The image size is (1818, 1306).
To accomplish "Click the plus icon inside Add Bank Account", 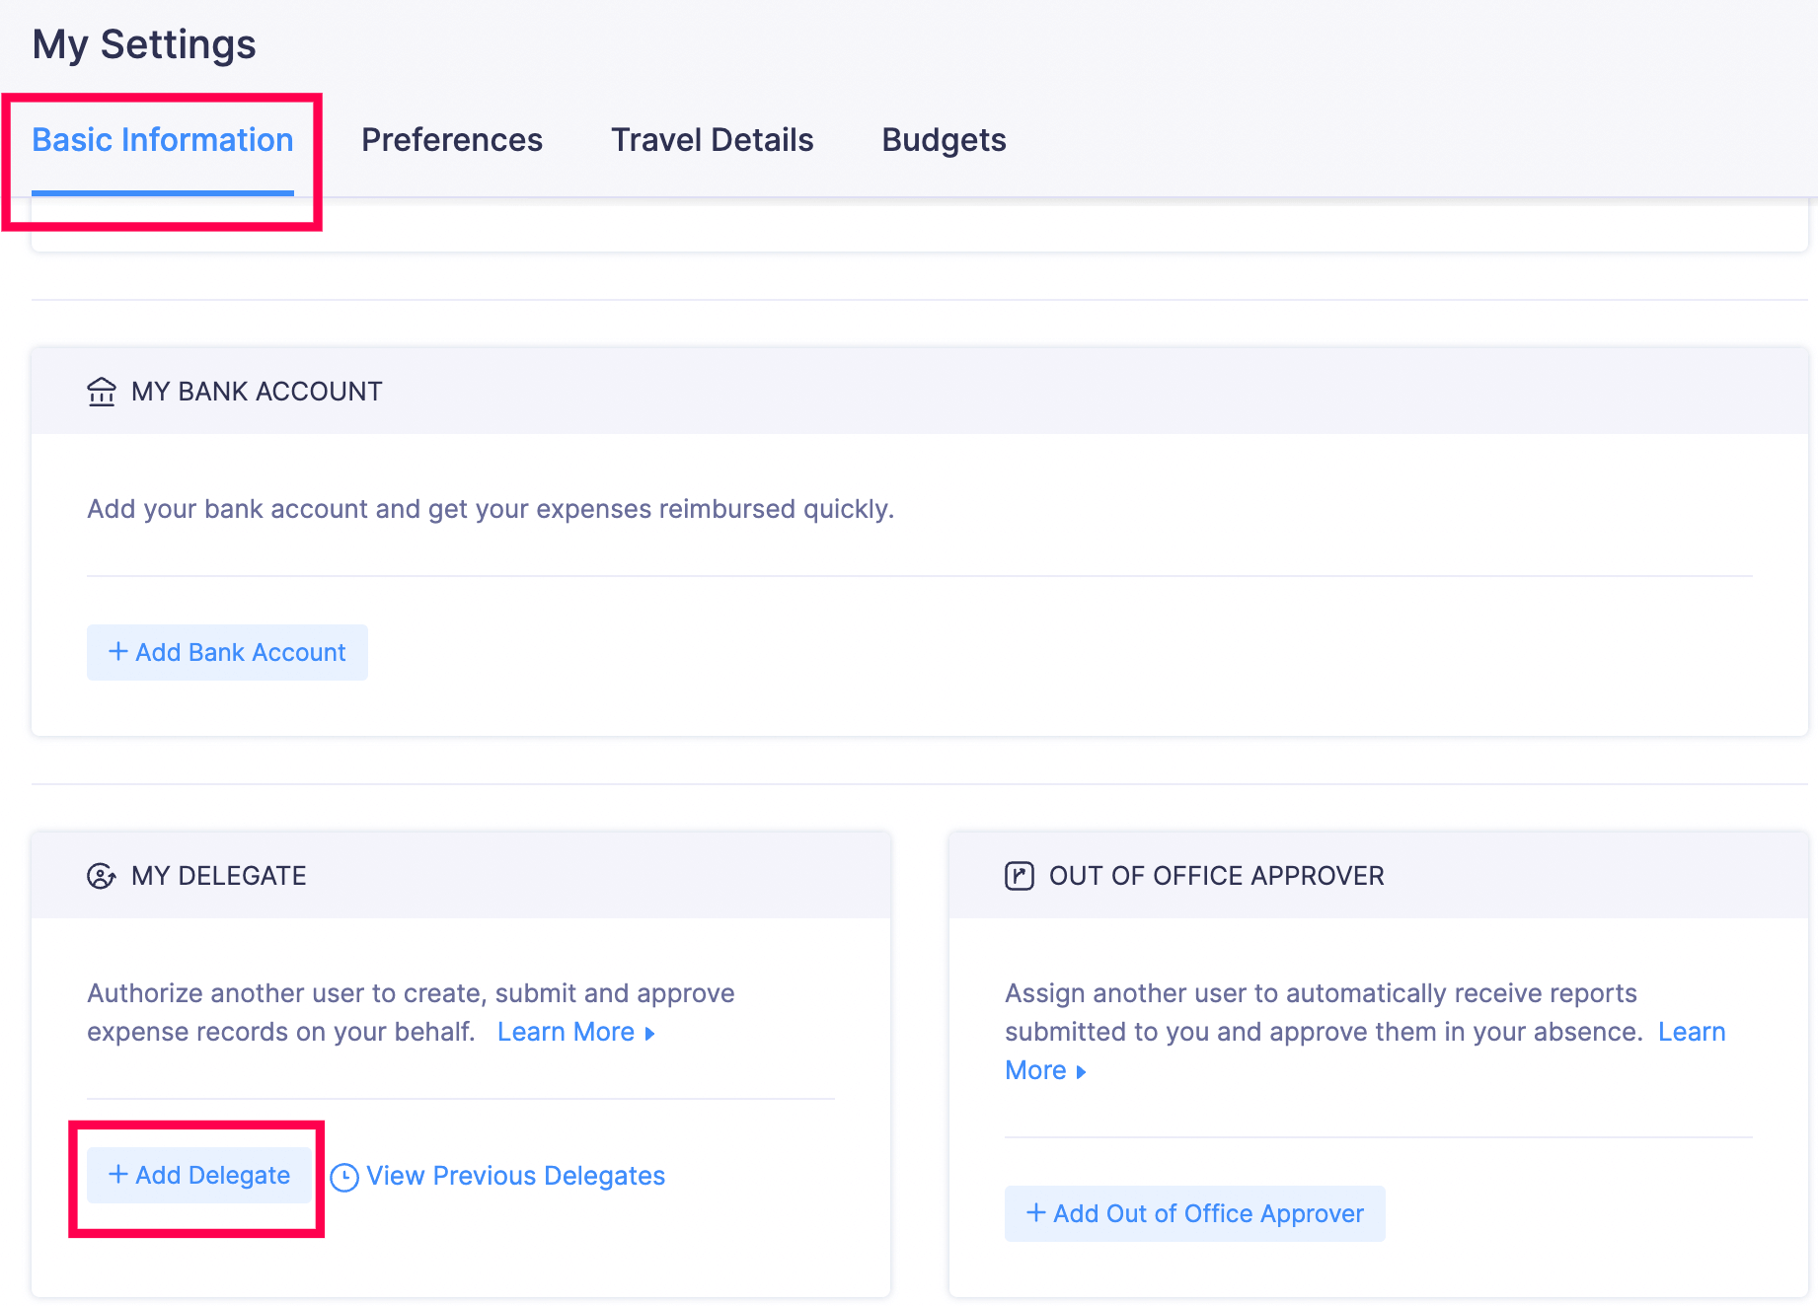I will 119,652.
